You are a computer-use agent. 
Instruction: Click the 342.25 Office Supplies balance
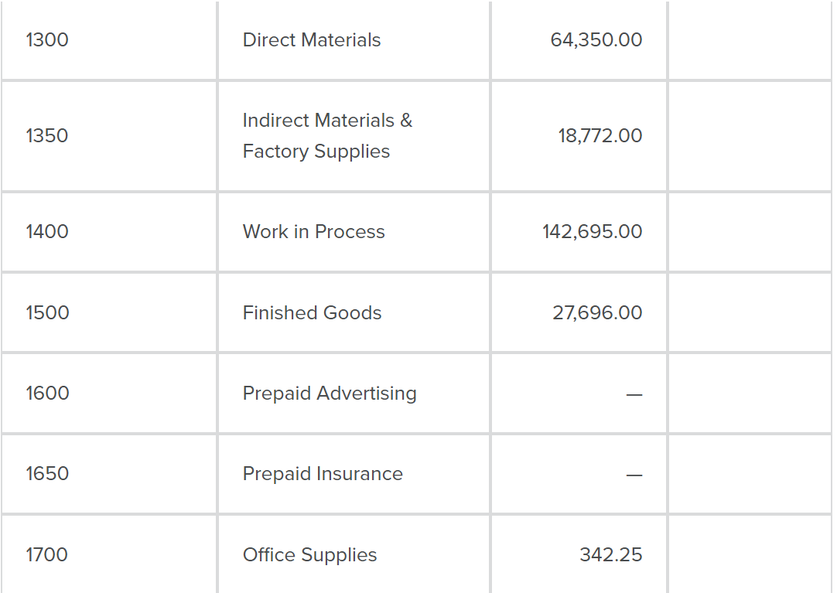click(610, 555)
